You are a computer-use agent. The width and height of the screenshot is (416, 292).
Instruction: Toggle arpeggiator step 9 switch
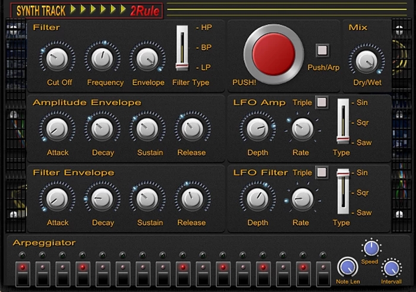[183, 274]
